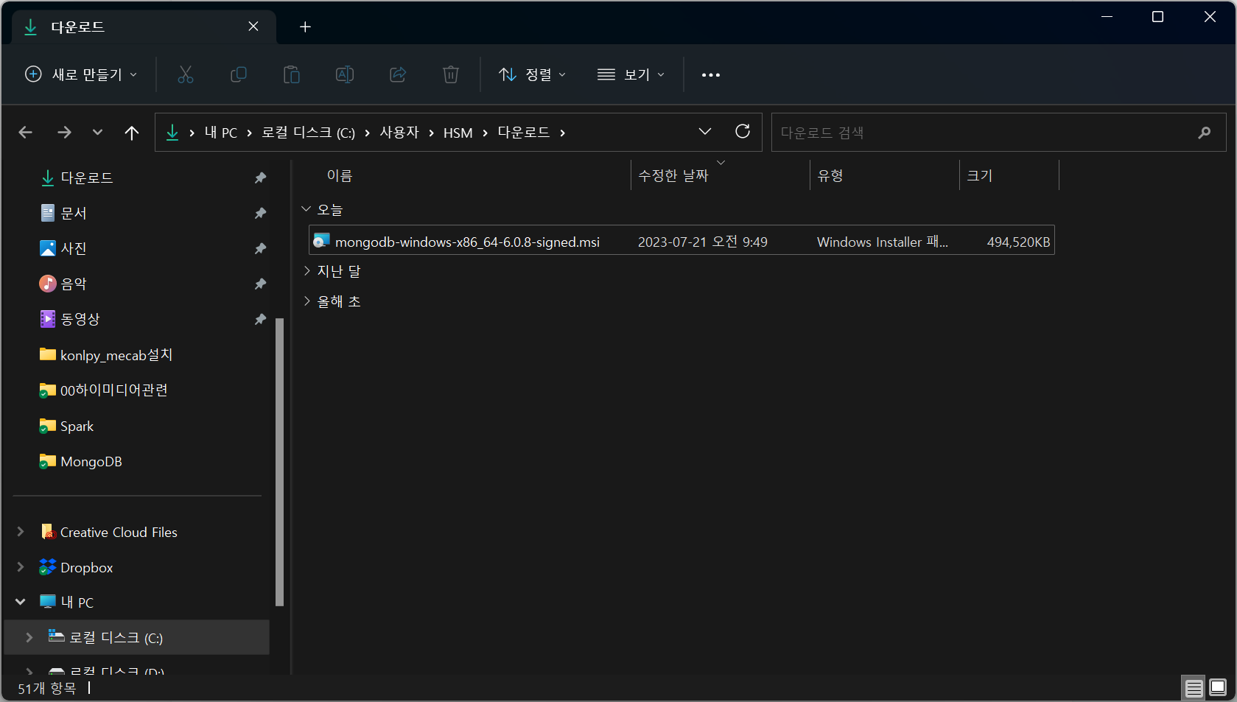Open the 보기 view dropdown
Image resolution: width=1237 pixels, height=702 pixels.
point(631,74)
